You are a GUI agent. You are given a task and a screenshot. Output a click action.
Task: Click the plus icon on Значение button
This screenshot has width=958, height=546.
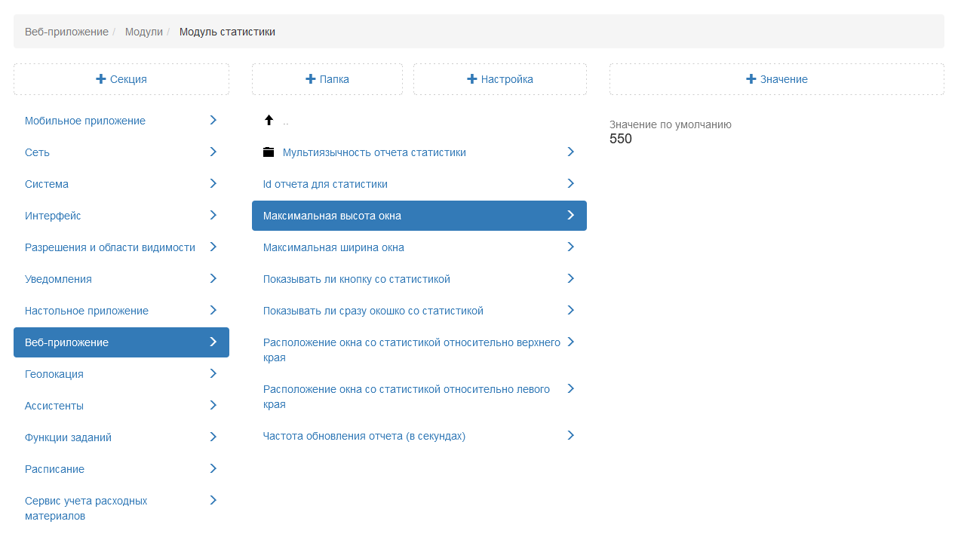[x=751, y=79]
